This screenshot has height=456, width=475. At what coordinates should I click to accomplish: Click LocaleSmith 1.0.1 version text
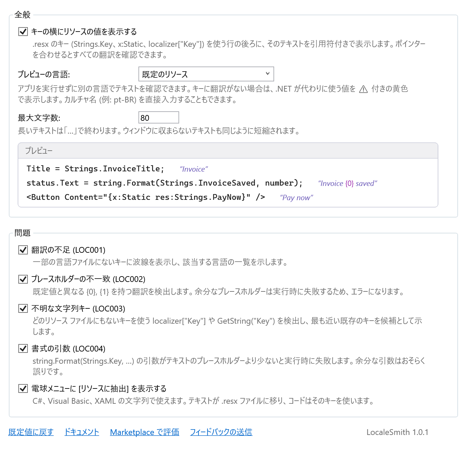pos(397,432)
